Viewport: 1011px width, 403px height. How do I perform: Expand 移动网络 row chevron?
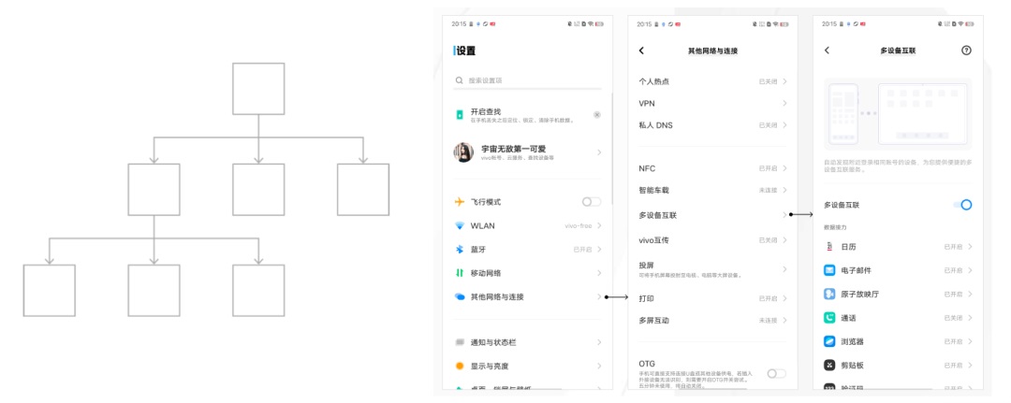pyautogui.click(x=599, y=273)
